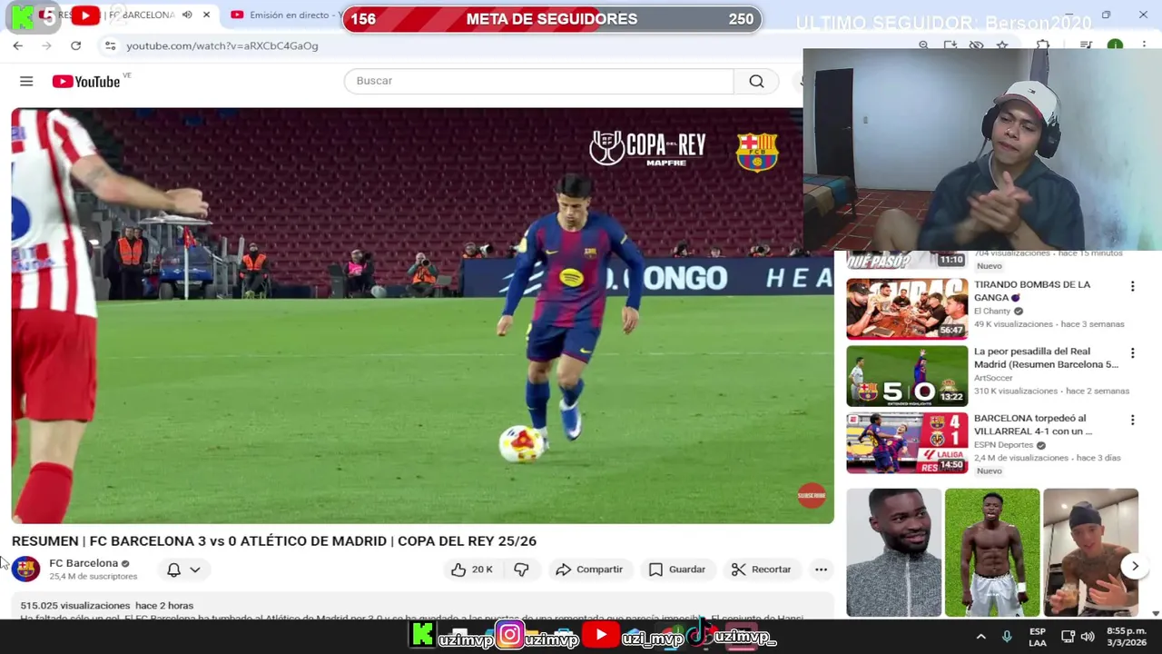Focus the Buscar search field

538,81
